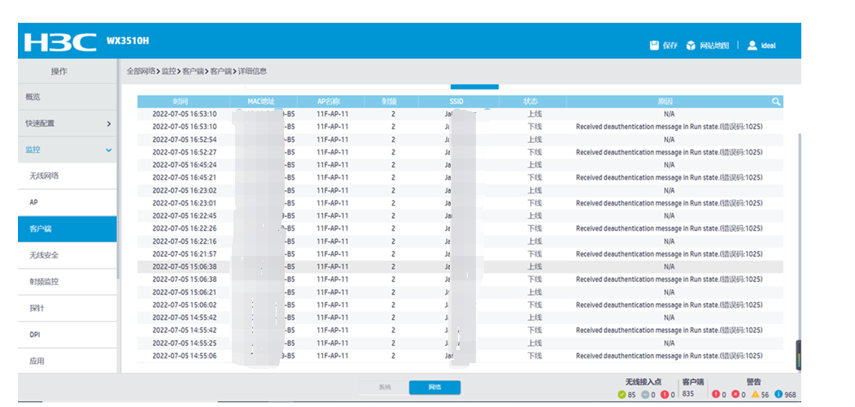
Task: Sort by the 时间 column header
Action: click(184, 102)
